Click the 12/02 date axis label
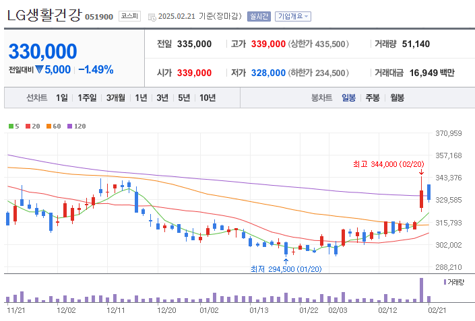 66,310
